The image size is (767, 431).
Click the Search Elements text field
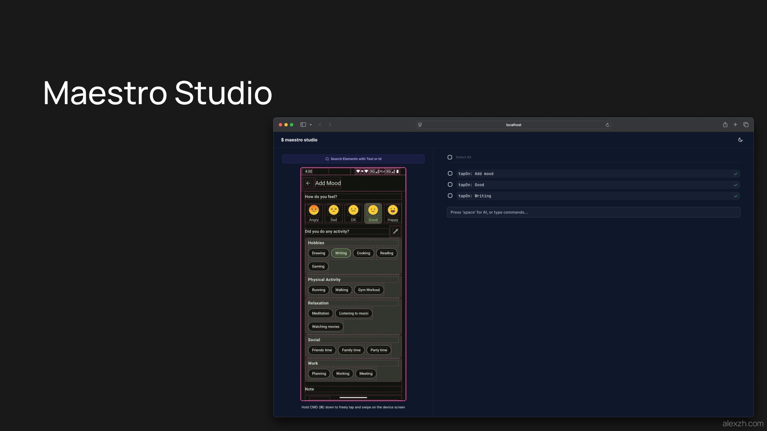tap(353, 159)
